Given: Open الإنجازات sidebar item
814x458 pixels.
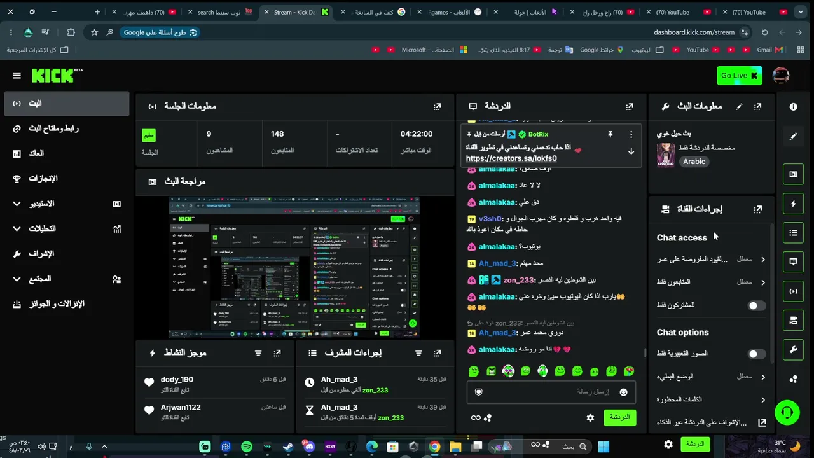Looking at the screenshot, I should [x=66, y=179].
